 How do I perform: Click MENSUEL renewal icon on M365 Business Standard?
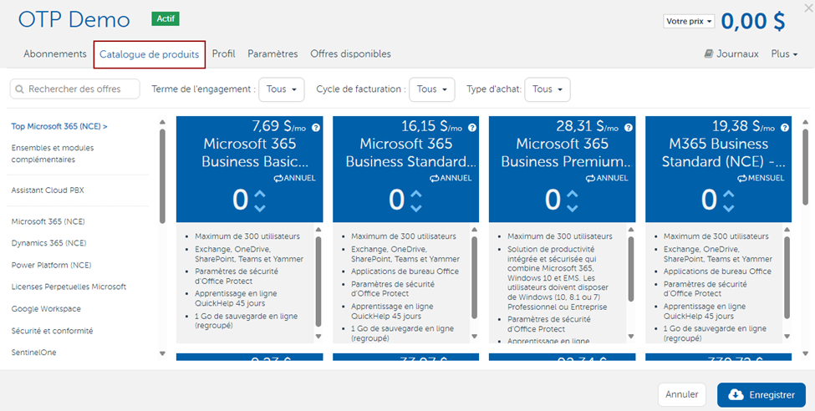click(742, 178)
